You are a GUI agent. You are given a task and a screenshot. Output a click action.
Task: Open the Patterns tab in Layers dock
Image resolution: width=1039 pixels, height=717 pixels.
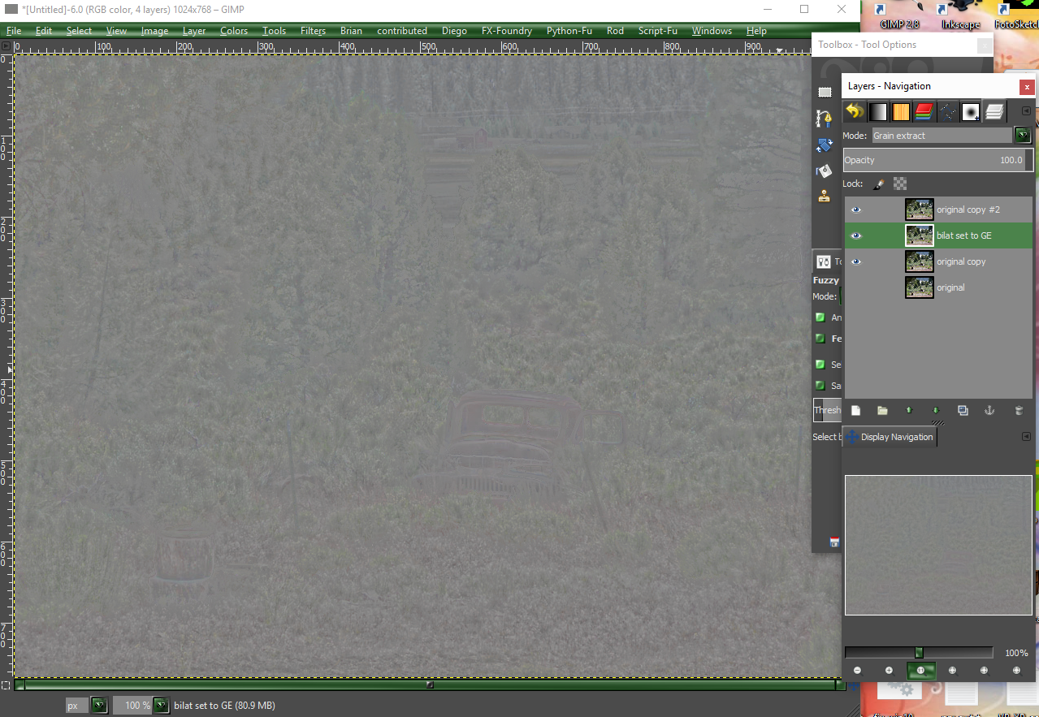coord(901,111)
